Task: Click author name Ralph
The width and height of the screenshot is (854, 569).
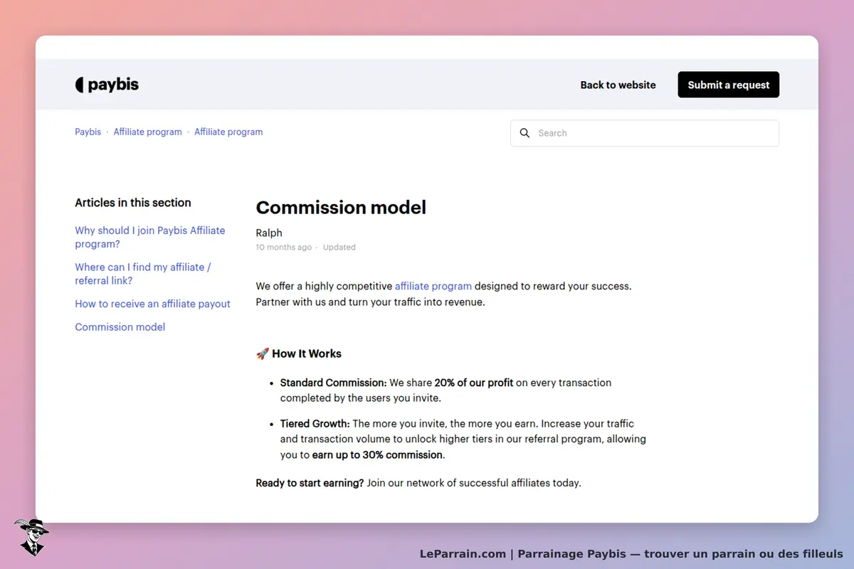Action: point(269,233)
